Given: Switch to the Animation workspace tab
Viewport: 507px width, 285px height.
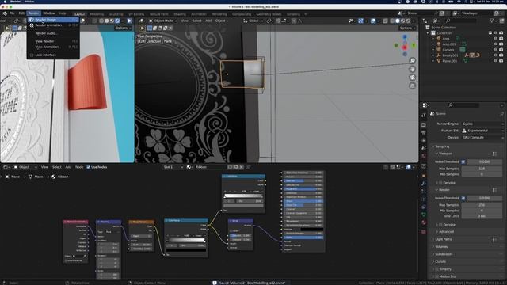Looking at the screenshot, I should [x=199, y=14].
